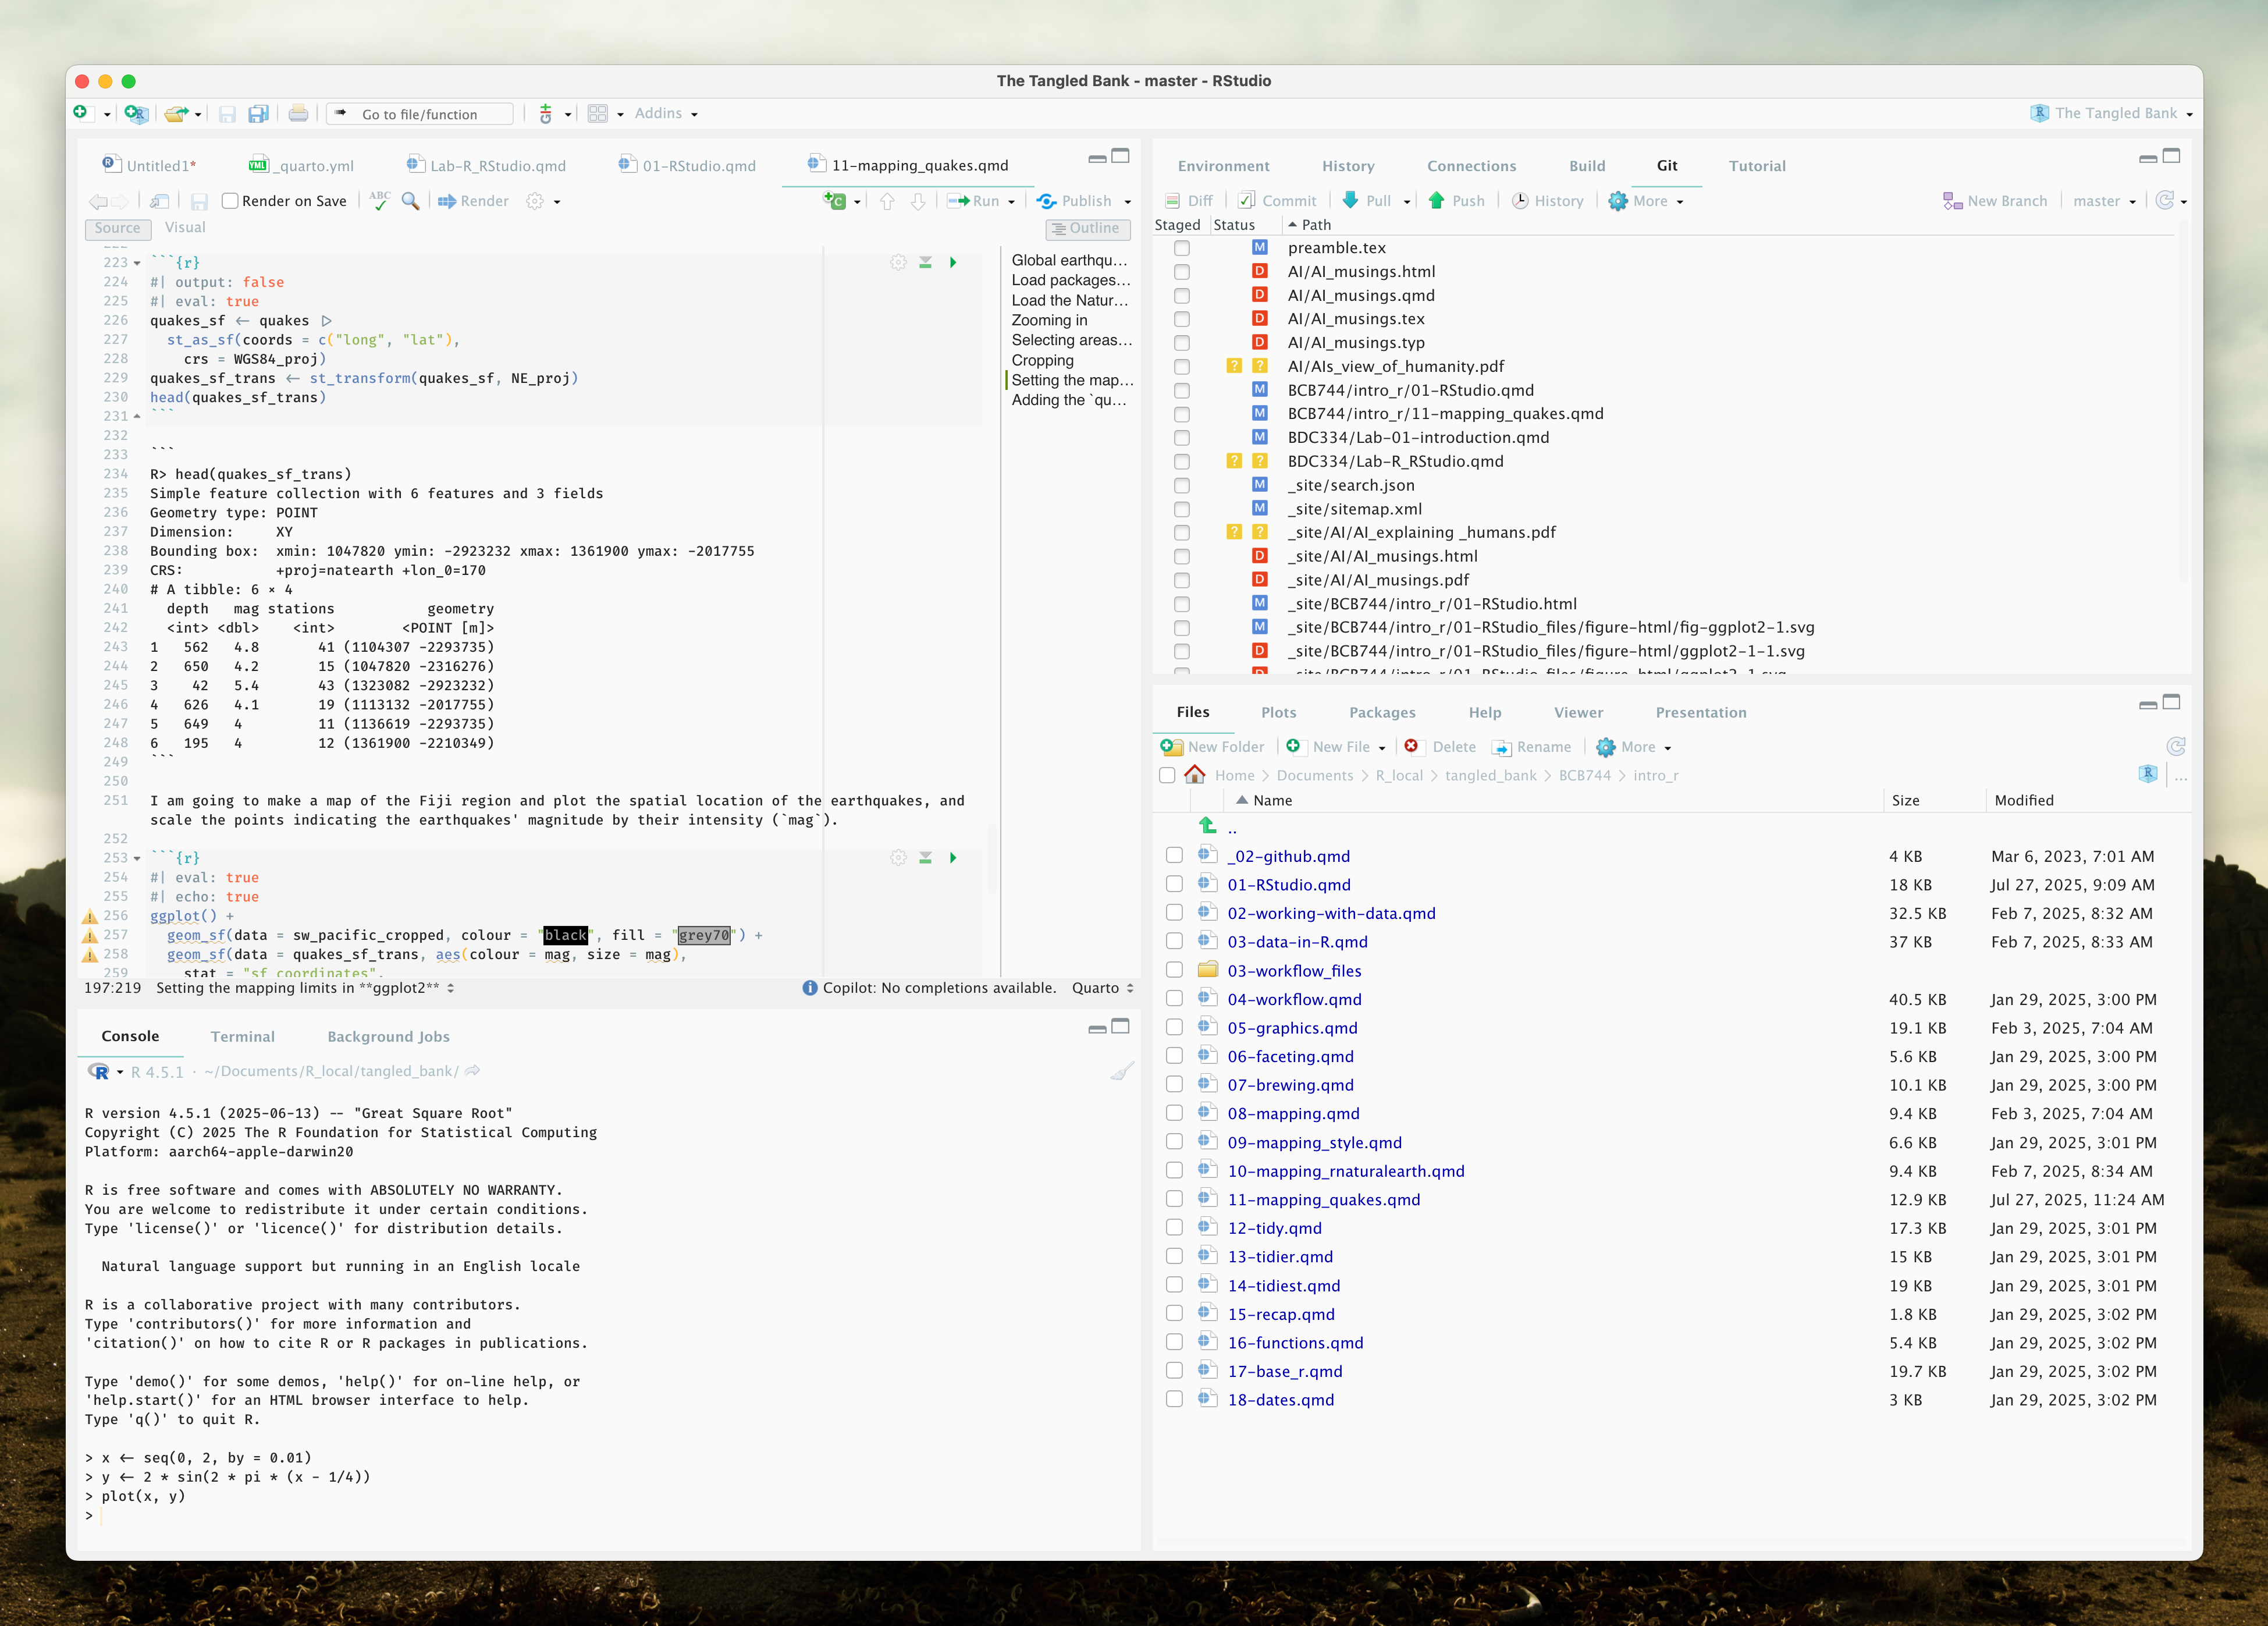This screenshot has height=1626, width=2268.
Task: Click the spell check ABC icon
Action: [x=380, y=201]
